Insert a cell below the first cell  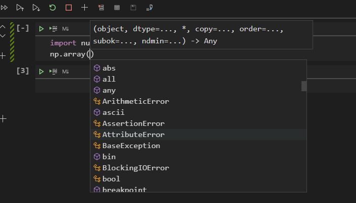[x=3, y=55]
